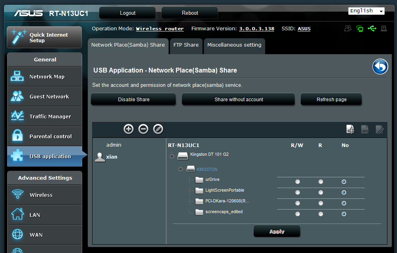Open LAN advanced settings
This screenshot has height=253, width=397.
point(45,215)
